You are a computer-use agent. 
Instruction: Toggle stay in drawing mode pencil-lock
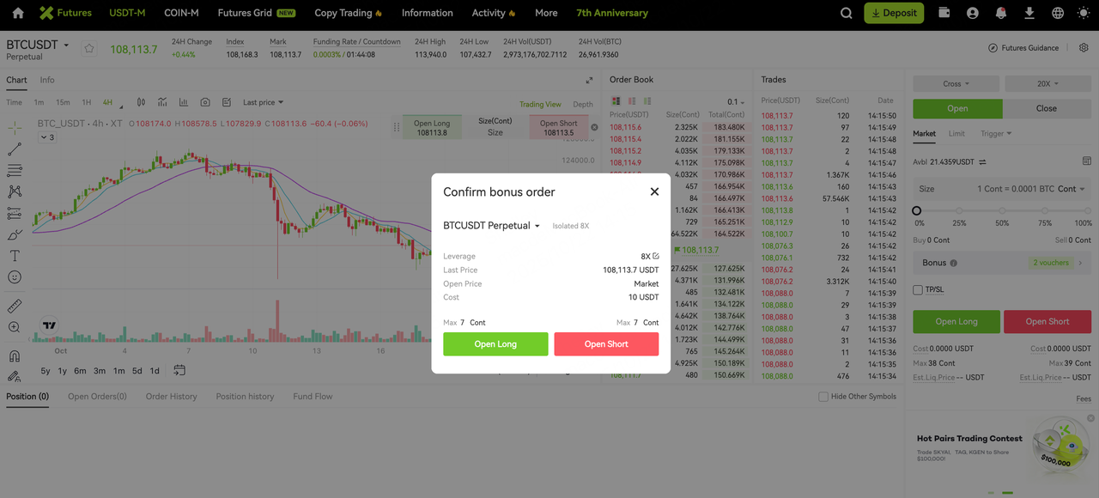15,376
